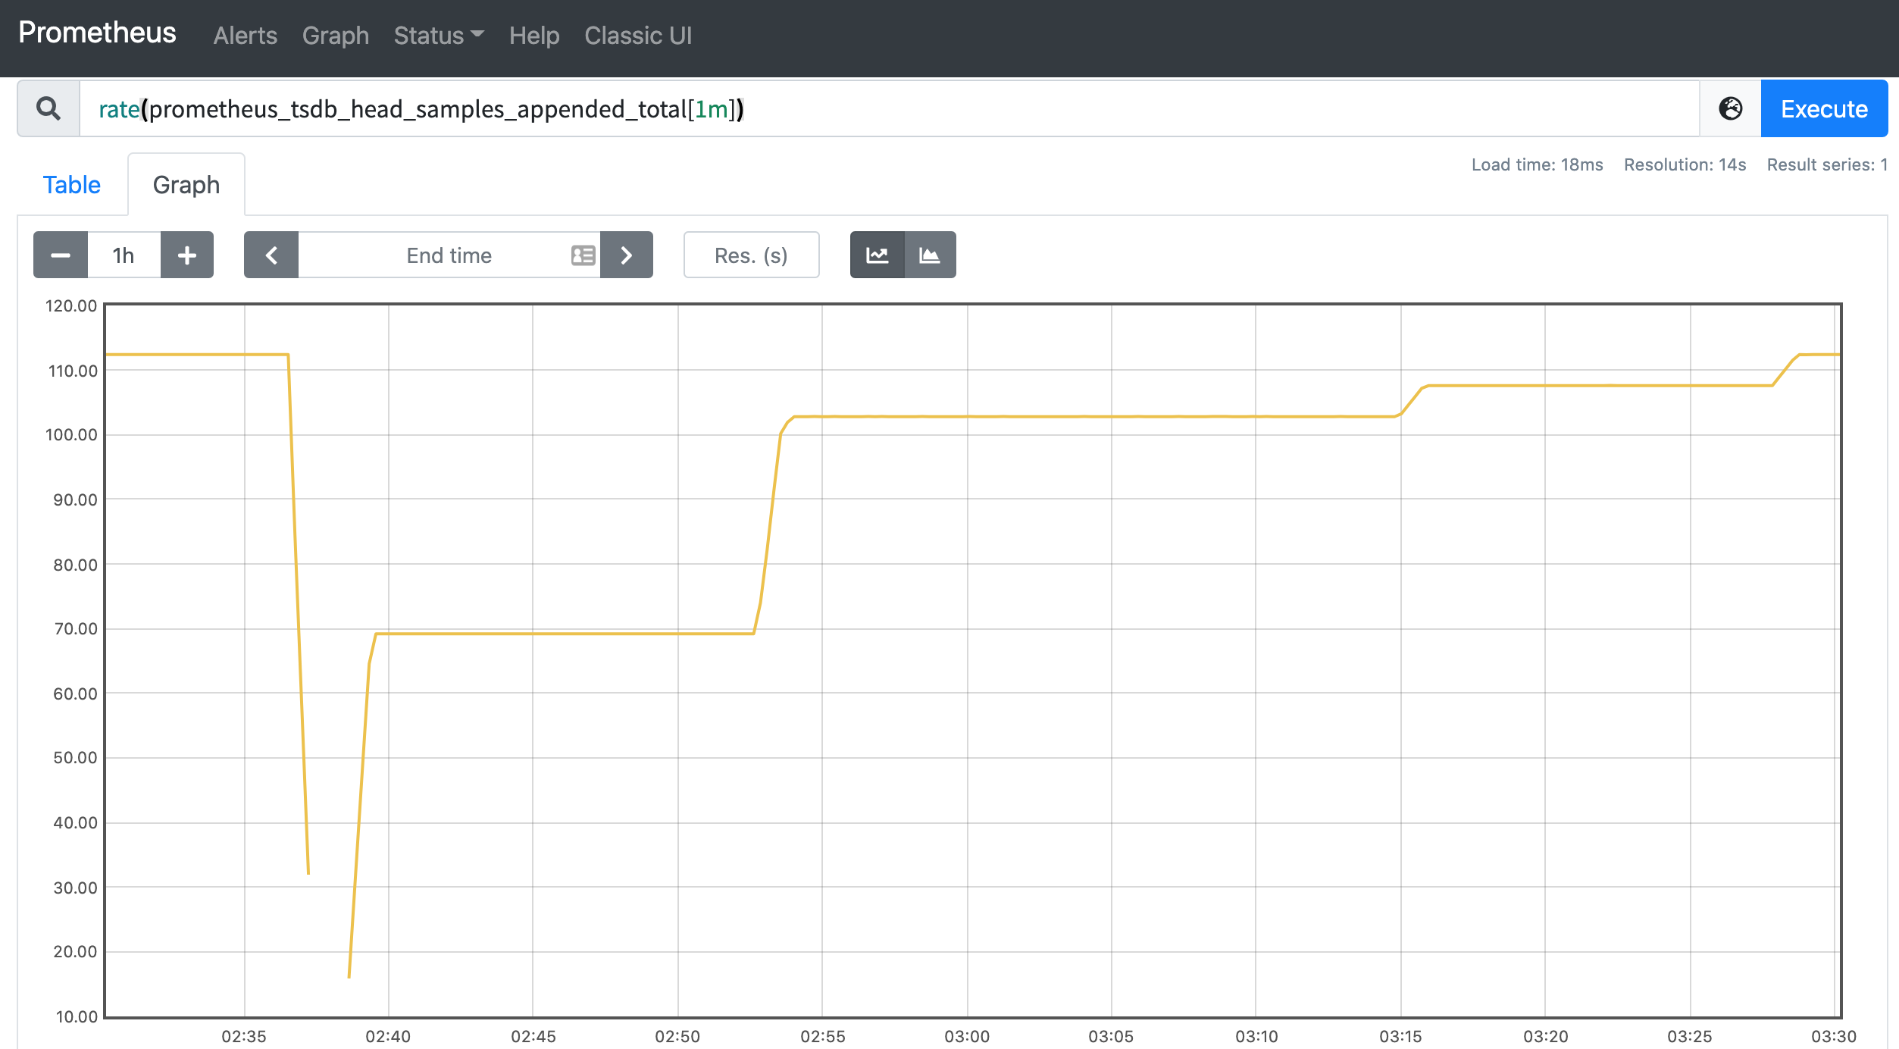Switch to unstacked line graph mode
The height and width of the screenshot is (1049, 1899).
click(x=877, y=255)
